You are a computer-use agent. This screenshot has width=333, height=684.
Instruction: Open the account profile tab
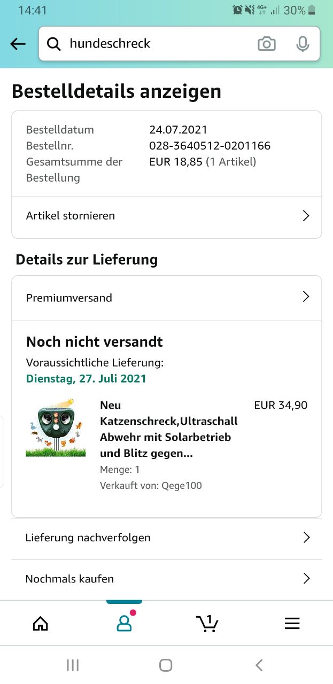pos(124,623)
